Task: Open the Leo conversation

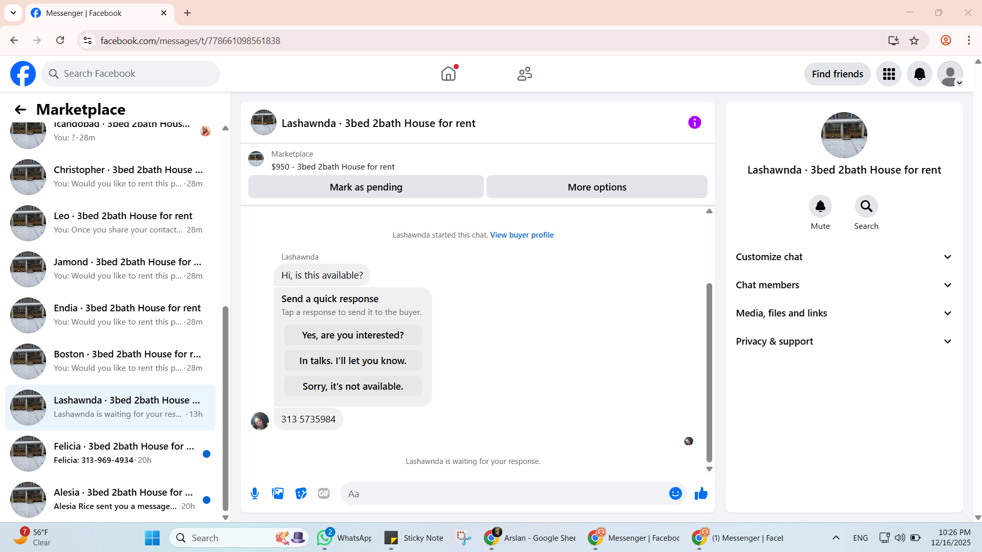Action: tap(110, 223)
